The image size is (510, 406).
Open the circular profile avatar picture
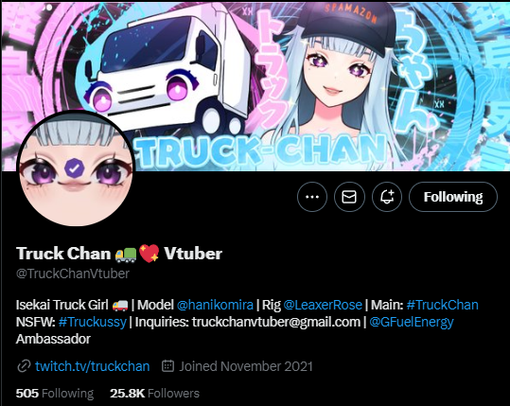[75, 168]
